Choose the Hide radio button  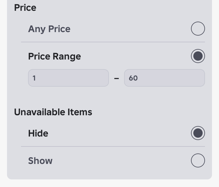[198, 133]
